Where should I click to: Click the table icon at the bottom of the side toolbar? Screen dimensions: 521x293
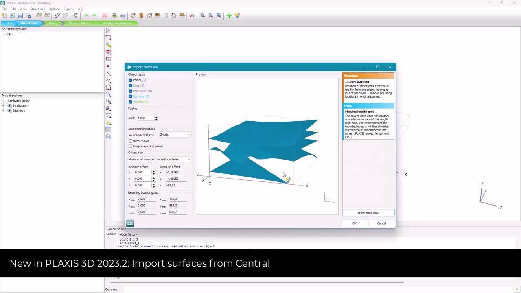tap(108, 129)
